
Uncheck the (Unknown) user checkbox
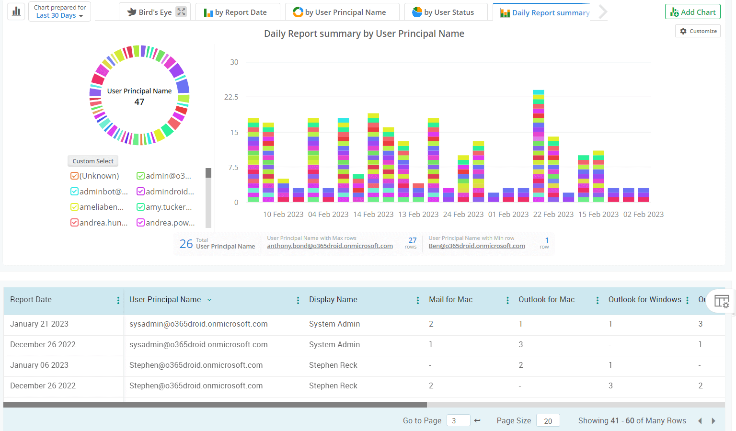tap(75, 176)
